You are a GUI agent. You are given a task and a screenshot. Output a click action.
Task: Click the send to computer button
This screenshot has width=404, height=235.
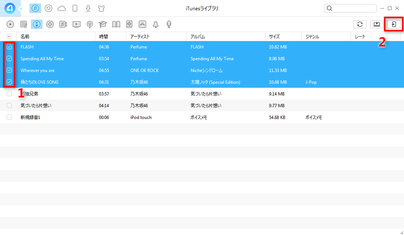[377, 24]
